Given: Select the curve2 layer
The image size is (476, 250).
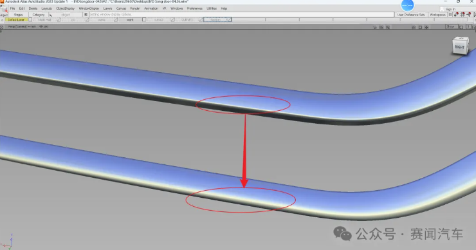Looking at the screenshot, I should point(158,20).
